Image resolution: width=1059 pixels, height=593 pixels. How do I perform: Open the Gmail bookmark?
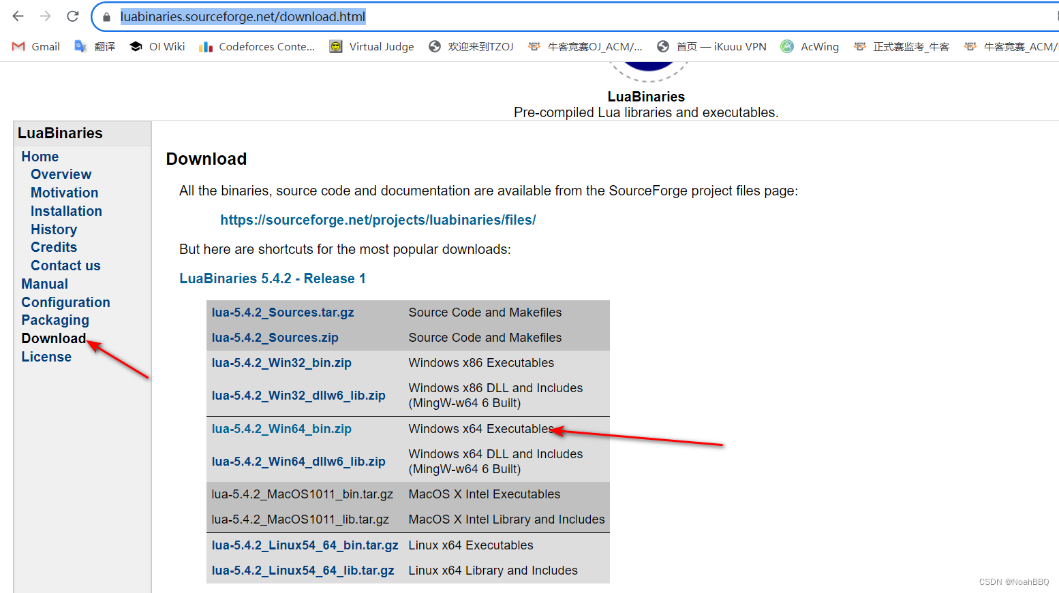tap(36, 46)
